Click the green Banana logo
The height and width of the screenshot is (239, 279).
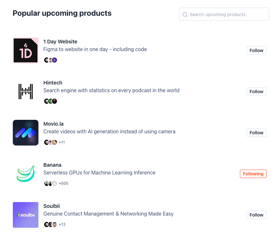tap(26, 174)
